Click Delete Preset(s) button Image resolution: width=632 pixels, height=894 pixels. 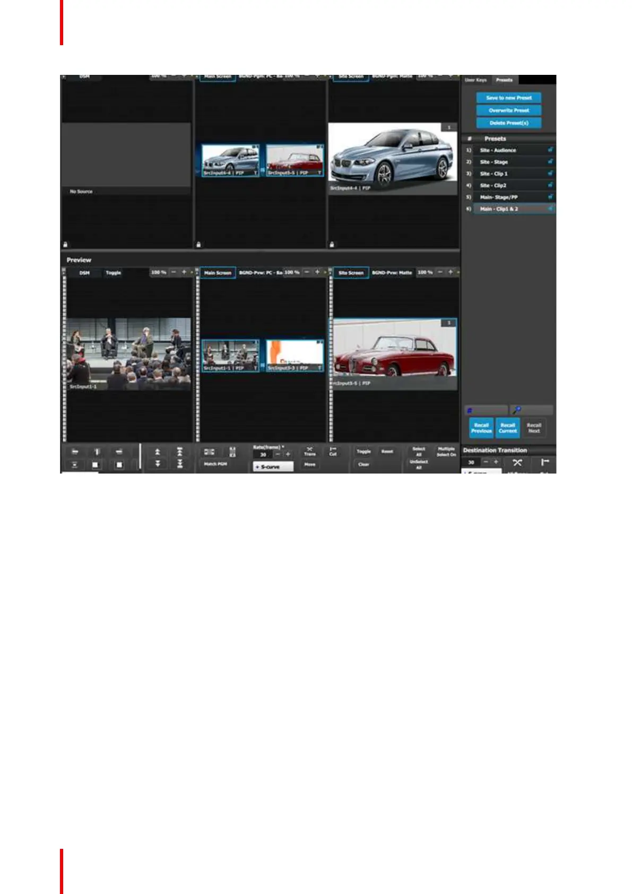[x=508, y=123]
